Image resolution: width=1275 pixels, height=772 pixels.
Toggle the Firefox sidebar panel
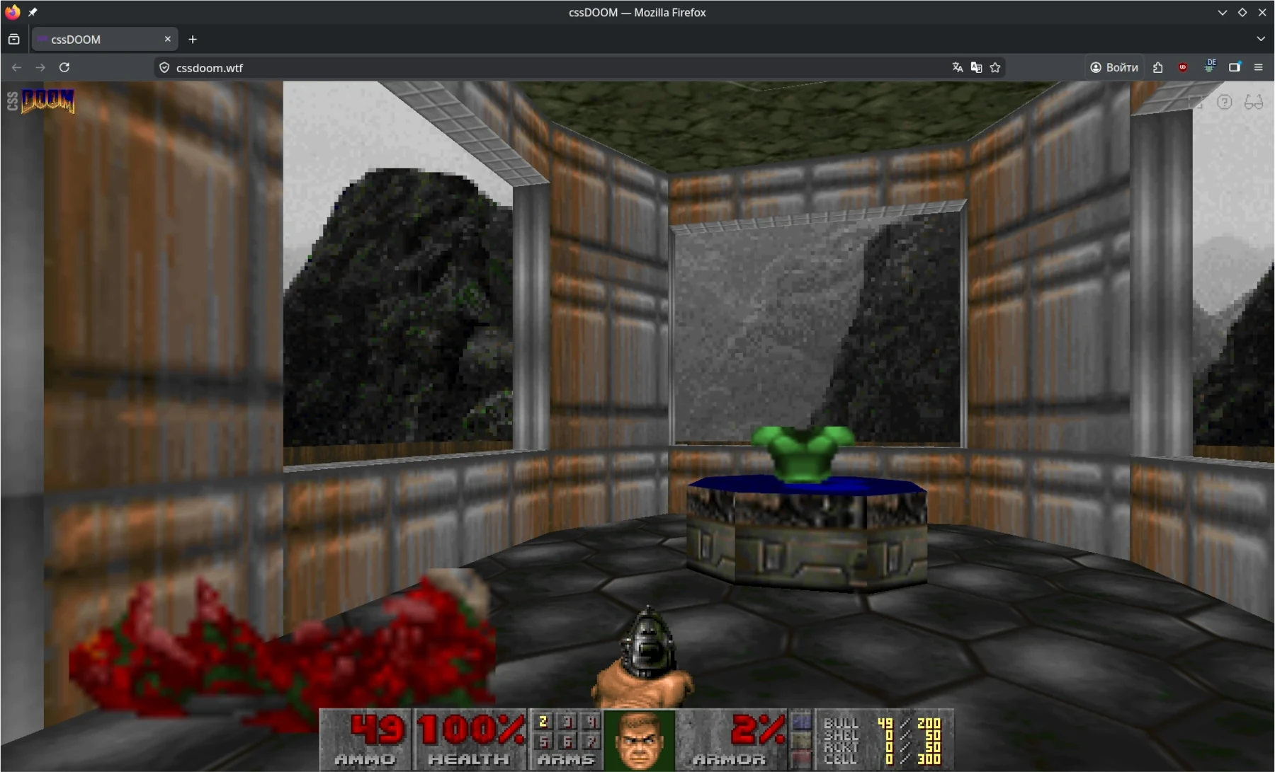click(x=1234, y=67)
